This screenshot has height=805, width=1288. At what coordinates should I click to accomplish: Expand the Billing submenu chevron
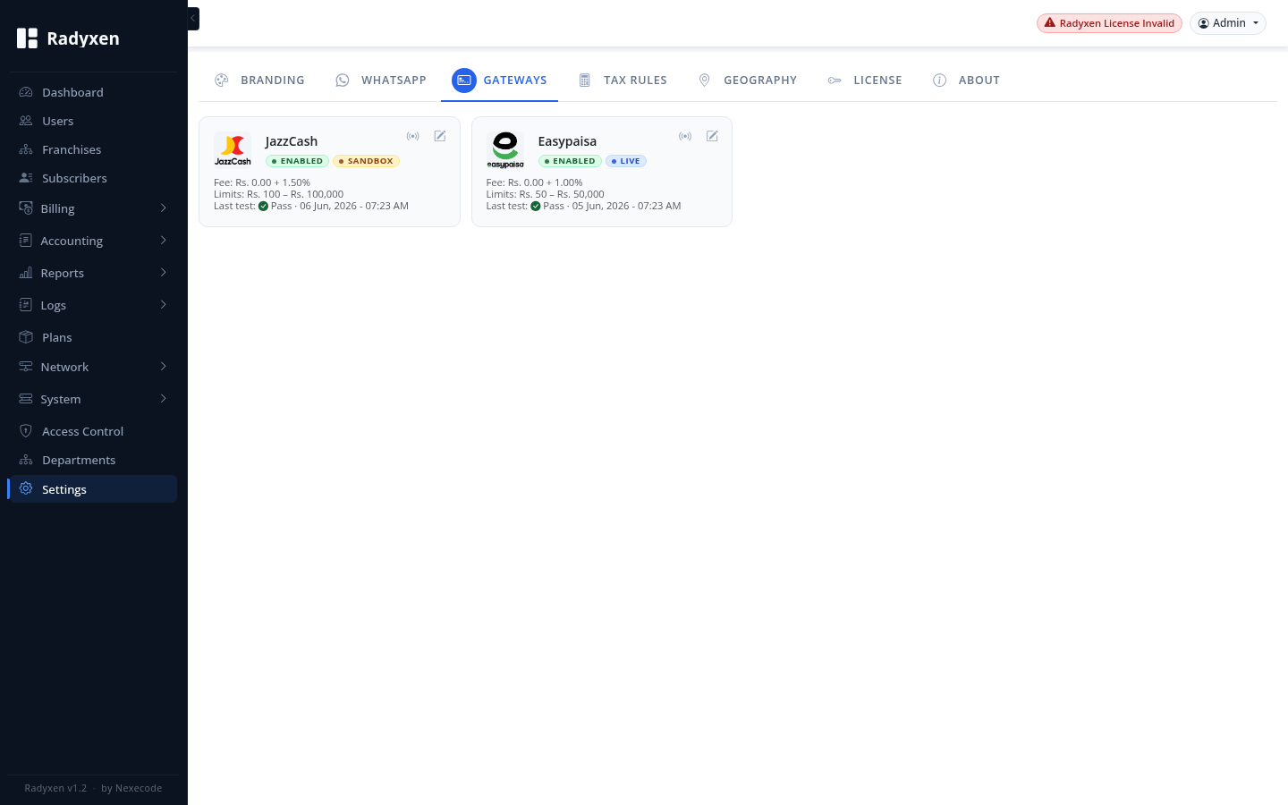point(164,208)
